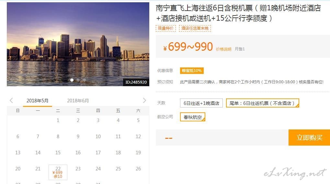Switch to 2018年5月 calendar tab
330x184 pixels.
38,101
